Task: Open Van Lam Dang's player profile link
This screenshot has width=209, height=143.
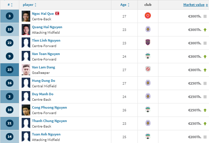Action: pyautogui.click(x=43, y=67)
